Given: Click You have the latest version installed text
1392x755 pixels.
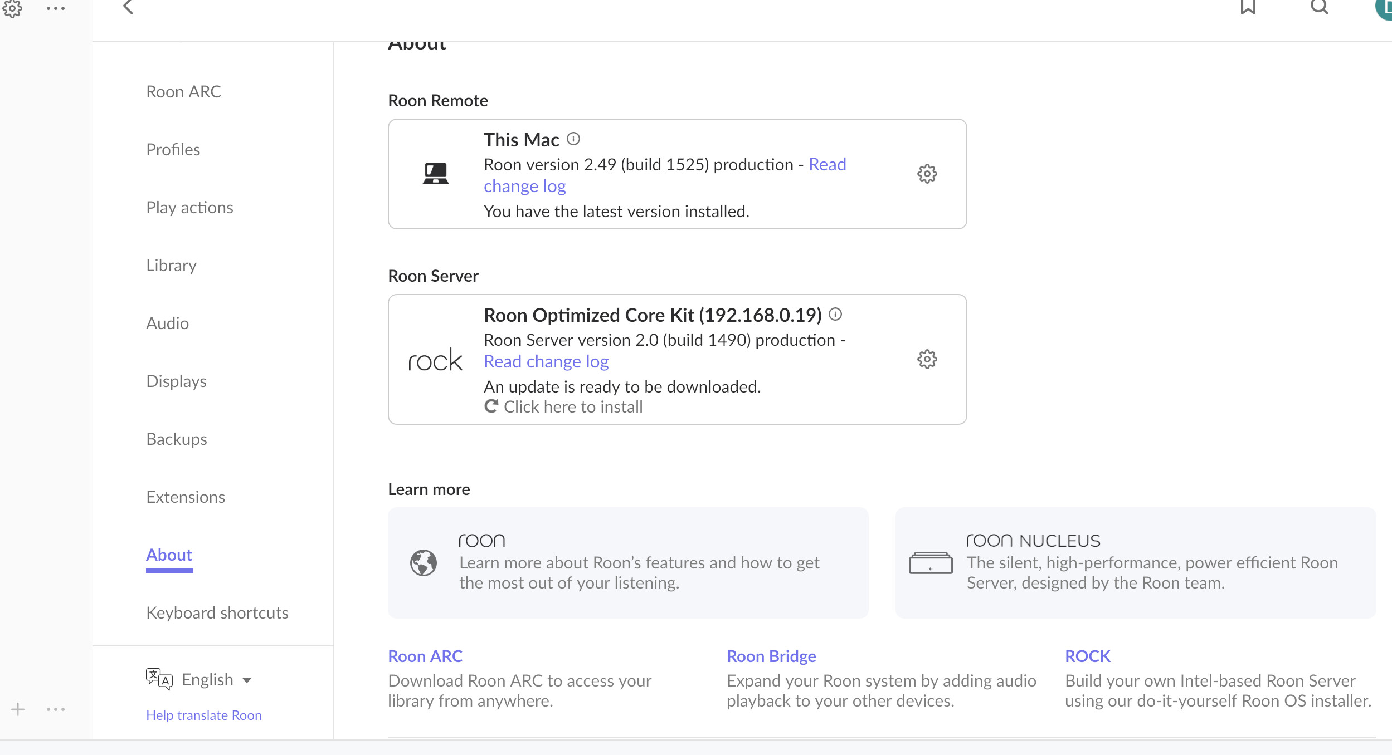Looking at the screenshot, I should point(616,212).
